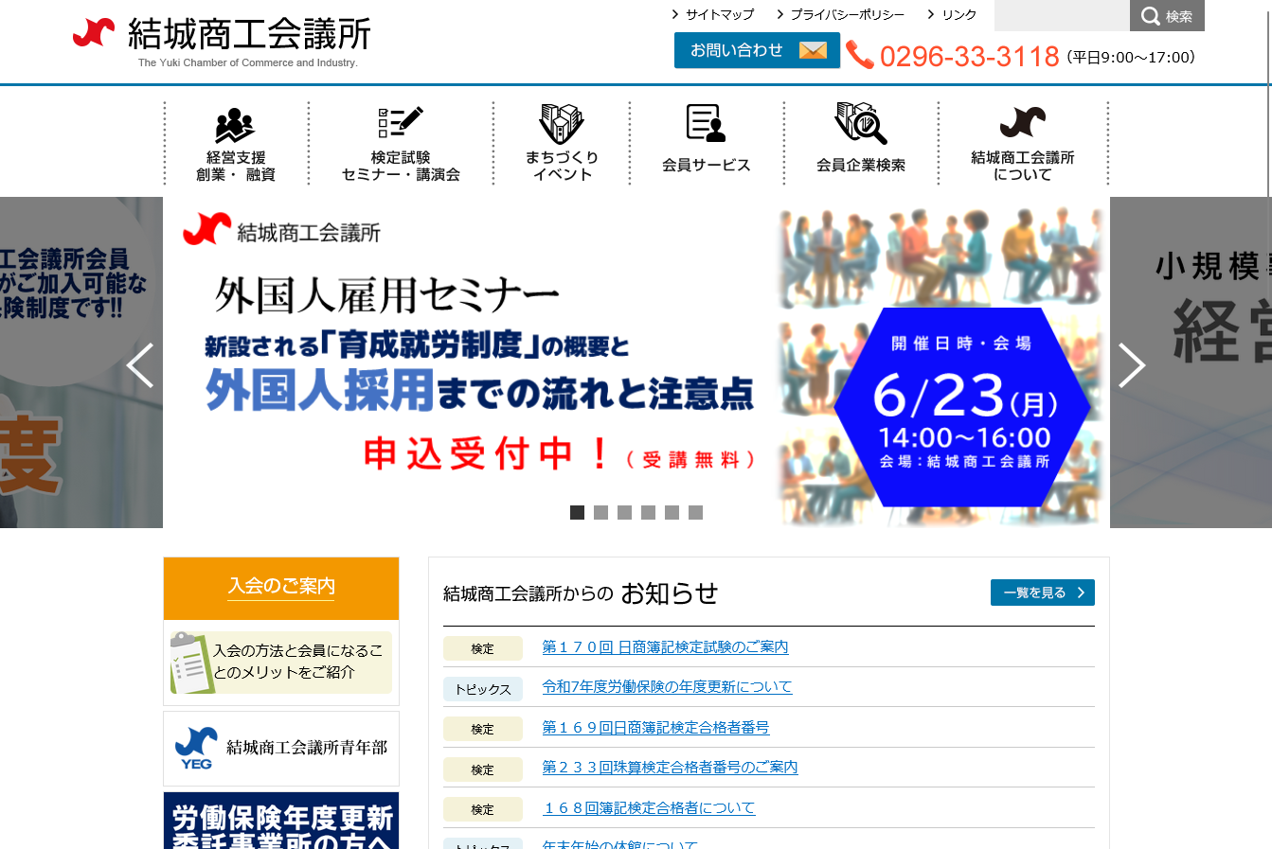Select the fourth carousel indicator dot

[x=648, y=513]
